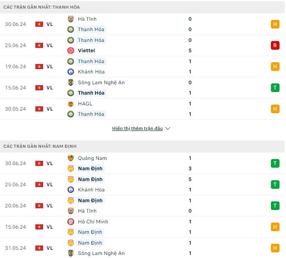
Task: Click Nam Định name in 25.06.24 match
Action: click(90, 179)
